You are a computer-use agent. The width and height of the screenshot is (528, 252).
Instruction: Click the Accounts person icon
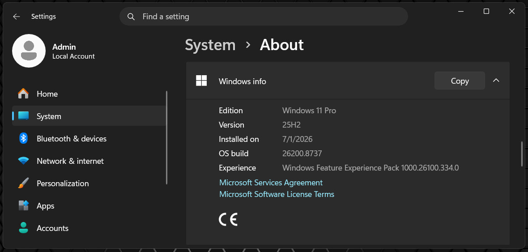point(23,228)
